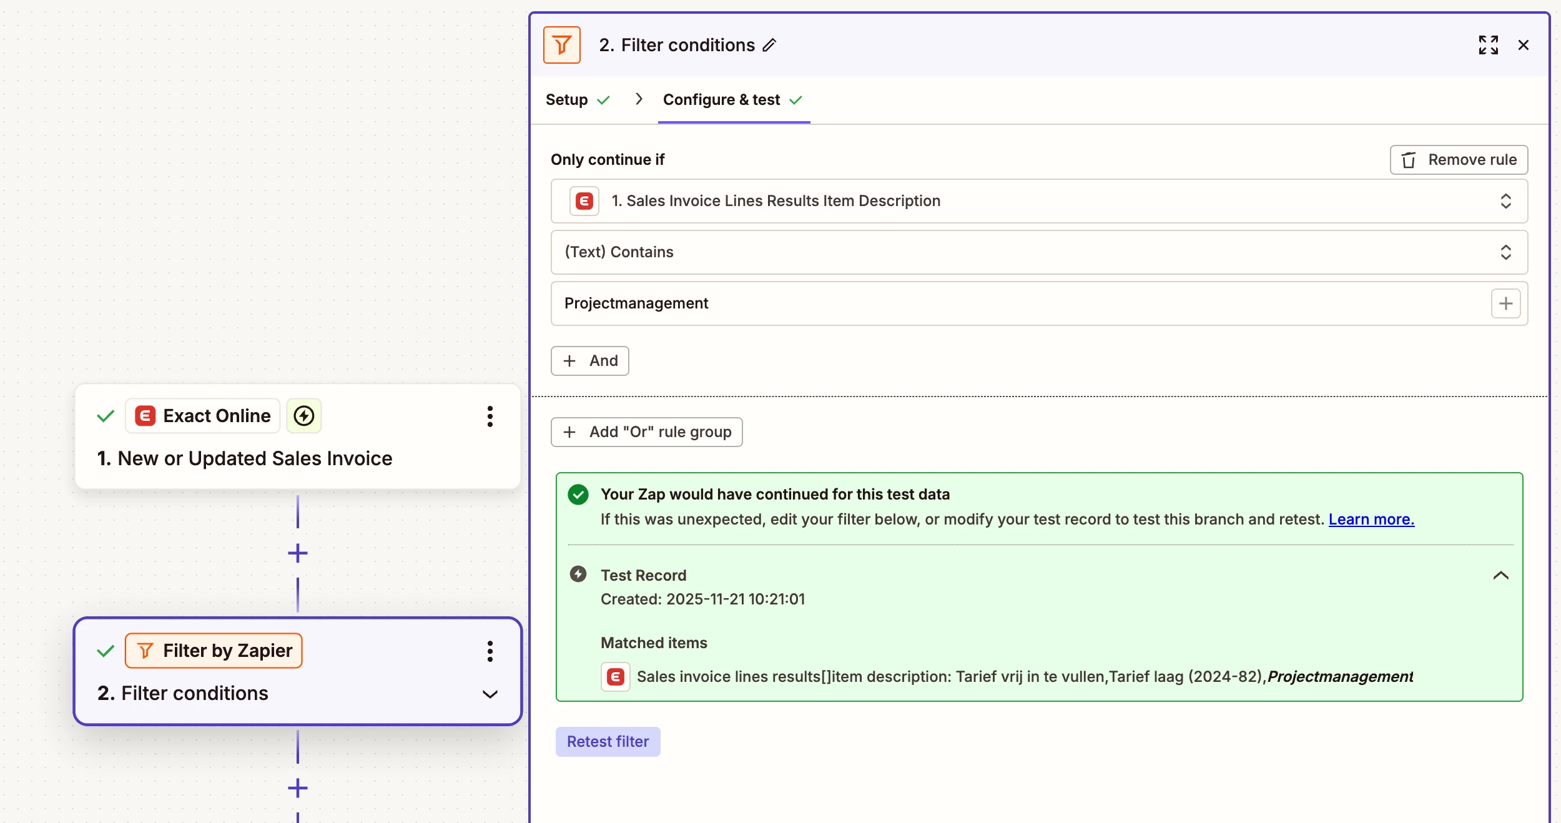
Task: Click the Retest filter button
Action: pyautogui.click(x=608, y=741)
